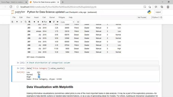The width and height of the screenshot is (173, 97).
Task: Click the Python 3 kernel indicator circle
Action: point(161,17)
